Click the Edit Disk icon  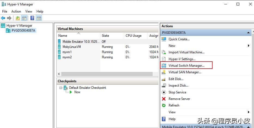tap(164, 79)
